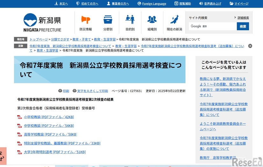Open the 組織別 people icon
263x167 pixels.
(x=152, y=20)
